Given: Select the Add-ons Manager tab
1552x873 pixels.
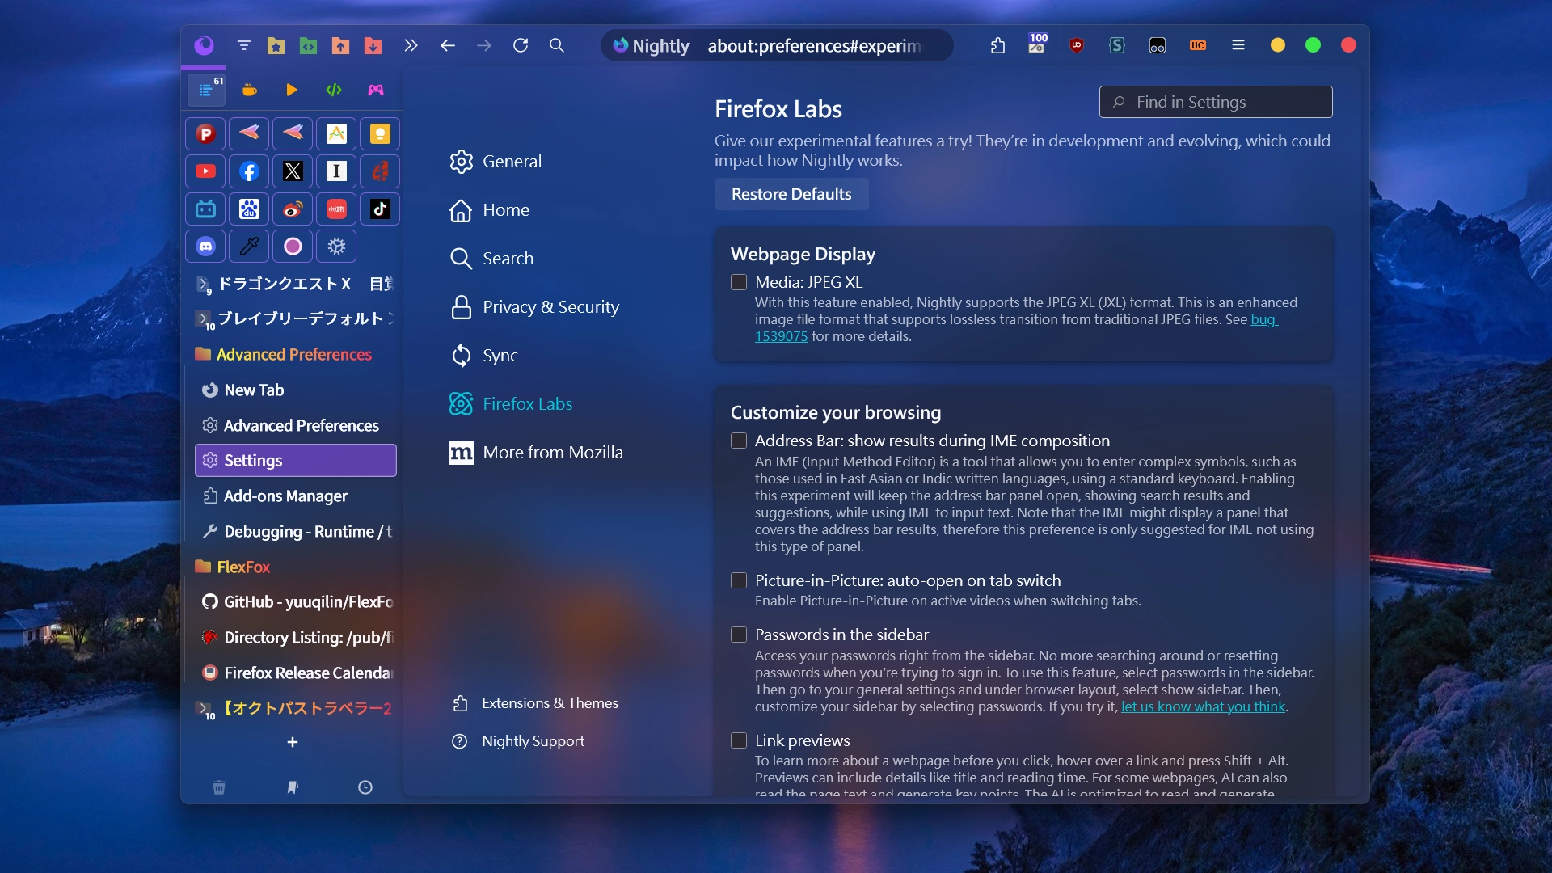Looking at the screenshot, I should coord(285,496).
